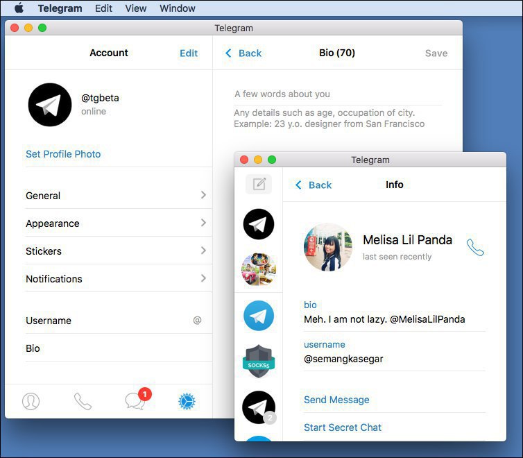Click the Bio (70) title

click(x=337, y=53)
